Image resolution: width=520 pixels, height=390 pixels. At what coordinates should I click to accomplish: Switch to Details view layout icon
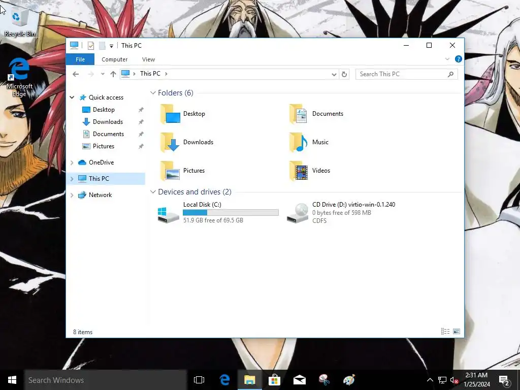(x=445, y=331)
